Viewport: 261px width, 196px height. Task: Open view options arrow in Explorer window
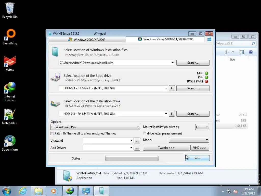(233, 52)
